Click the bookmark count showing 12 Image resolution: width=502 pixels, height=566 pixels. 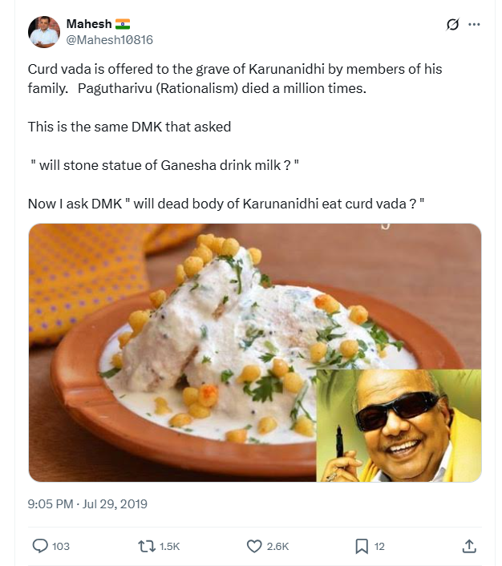coord(379,547)
